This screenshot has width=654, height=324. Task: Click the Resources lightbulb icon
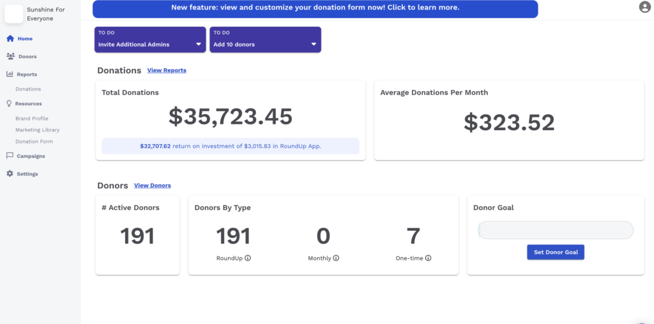pos(9,103)
